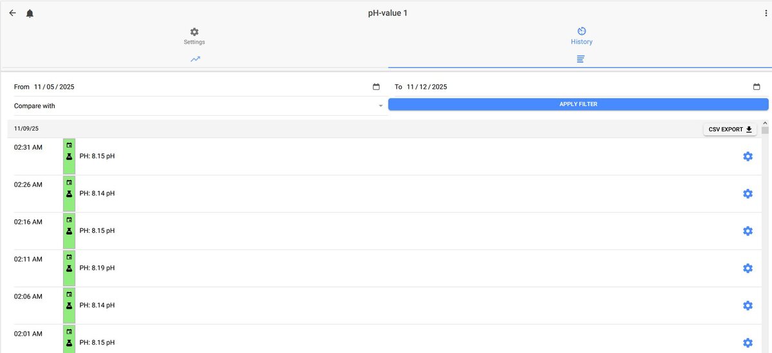Go back using the left arrow icon

(12, 13)
